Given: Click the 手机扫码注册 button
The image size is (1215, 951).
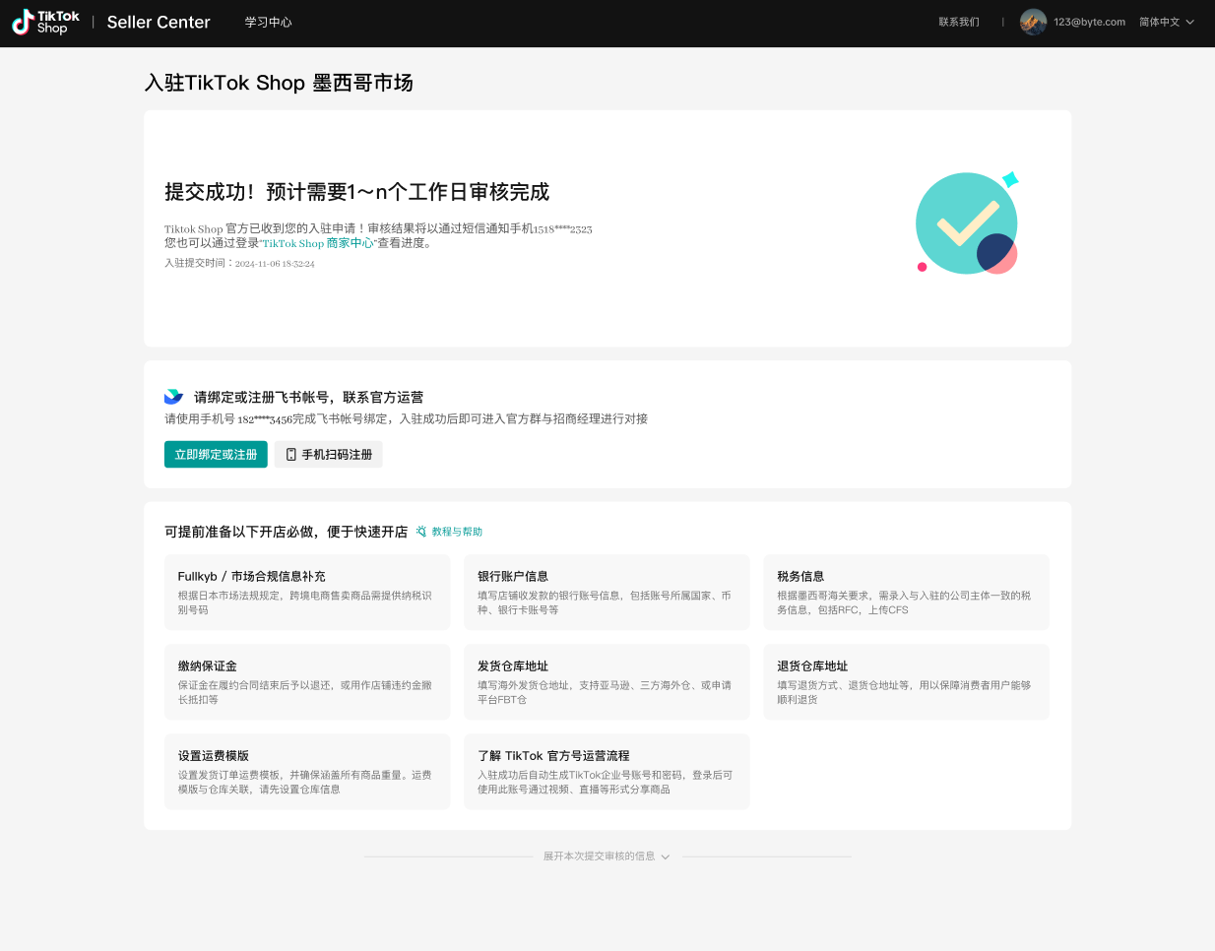Looking at the screenshot, I should [x=328, y=454].
